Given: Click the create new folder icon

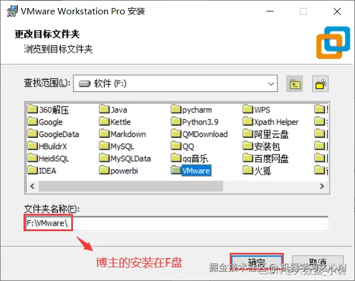Looking at the screenshot, I should point(321,84).
